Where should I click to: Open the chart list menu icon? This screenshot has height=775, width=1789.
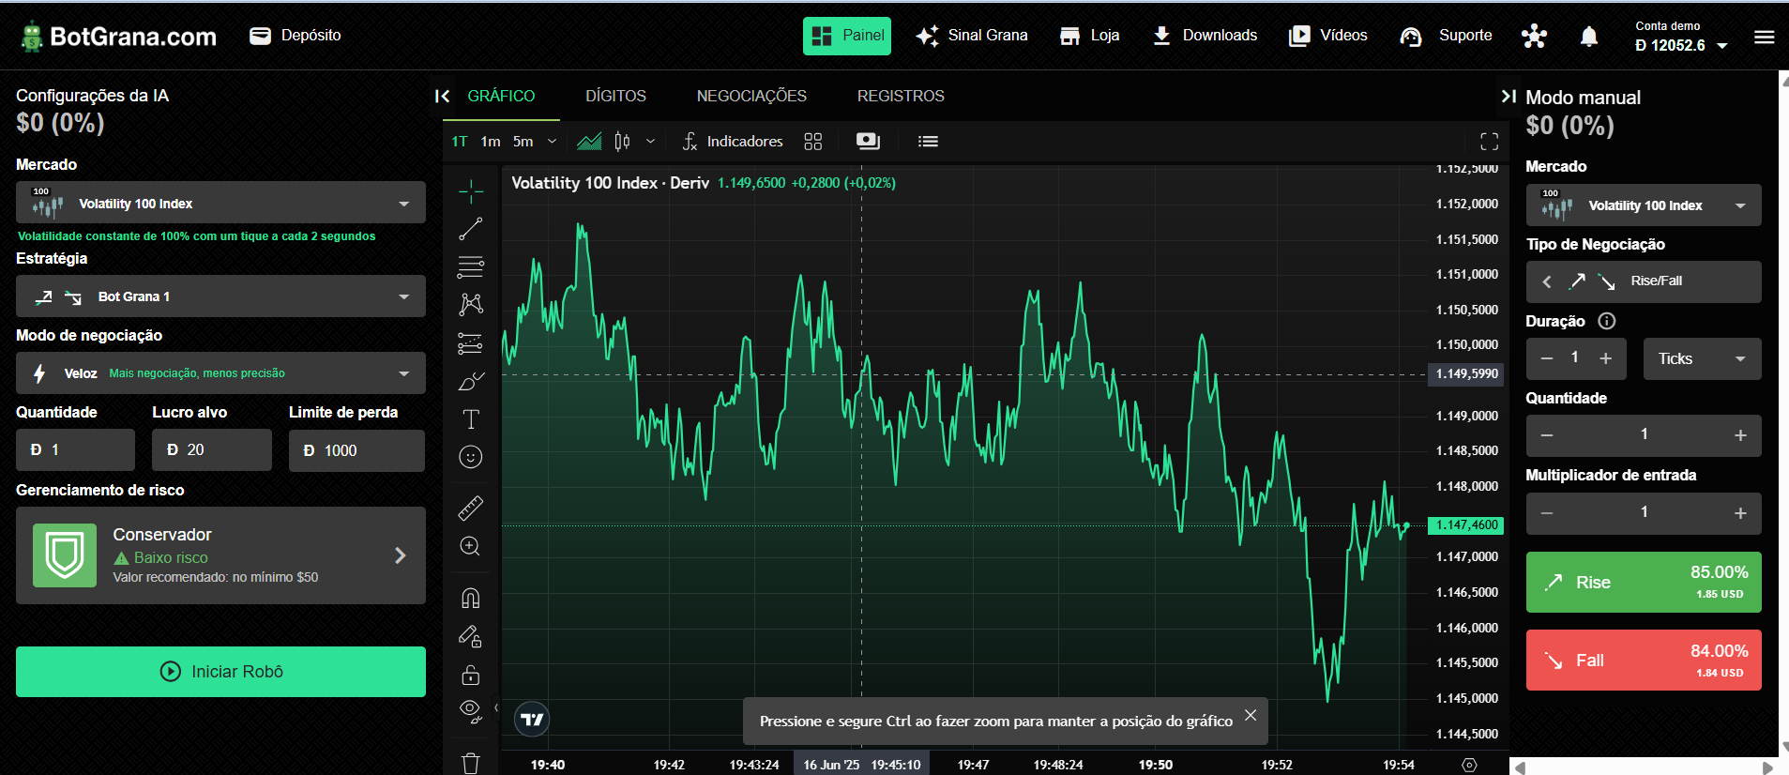[x=928, y=142]
